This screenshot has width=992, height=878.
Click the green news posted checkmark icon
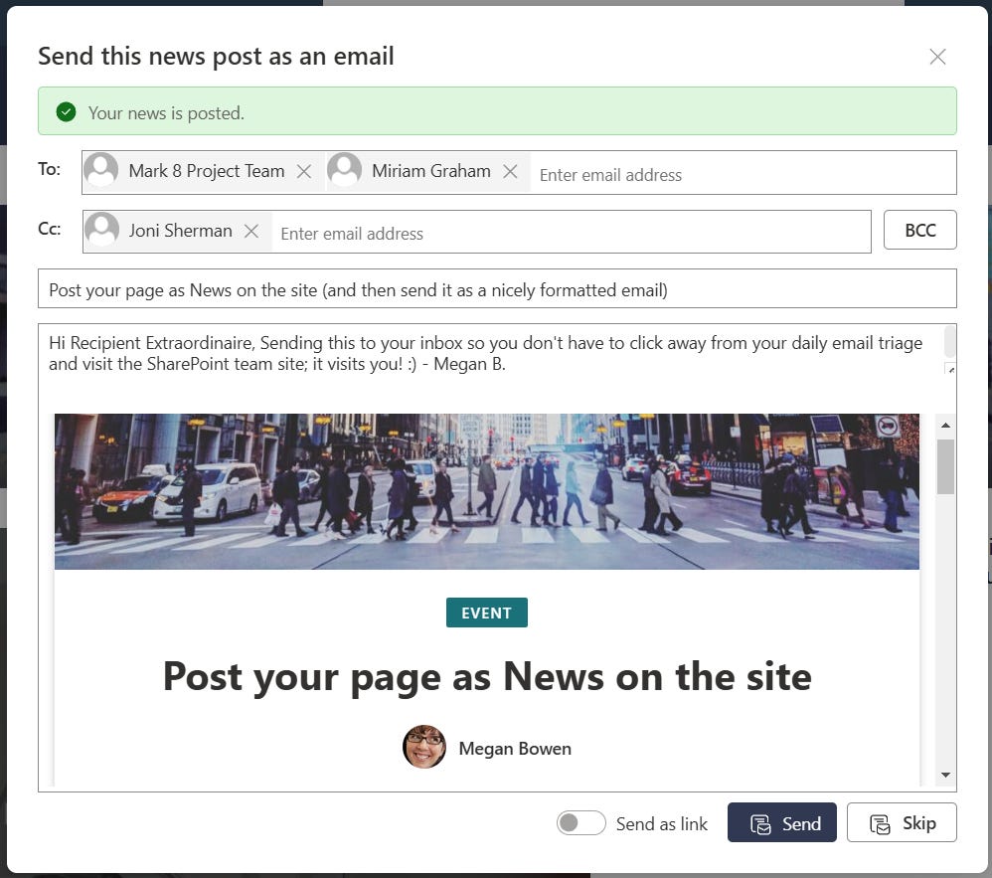66,112
